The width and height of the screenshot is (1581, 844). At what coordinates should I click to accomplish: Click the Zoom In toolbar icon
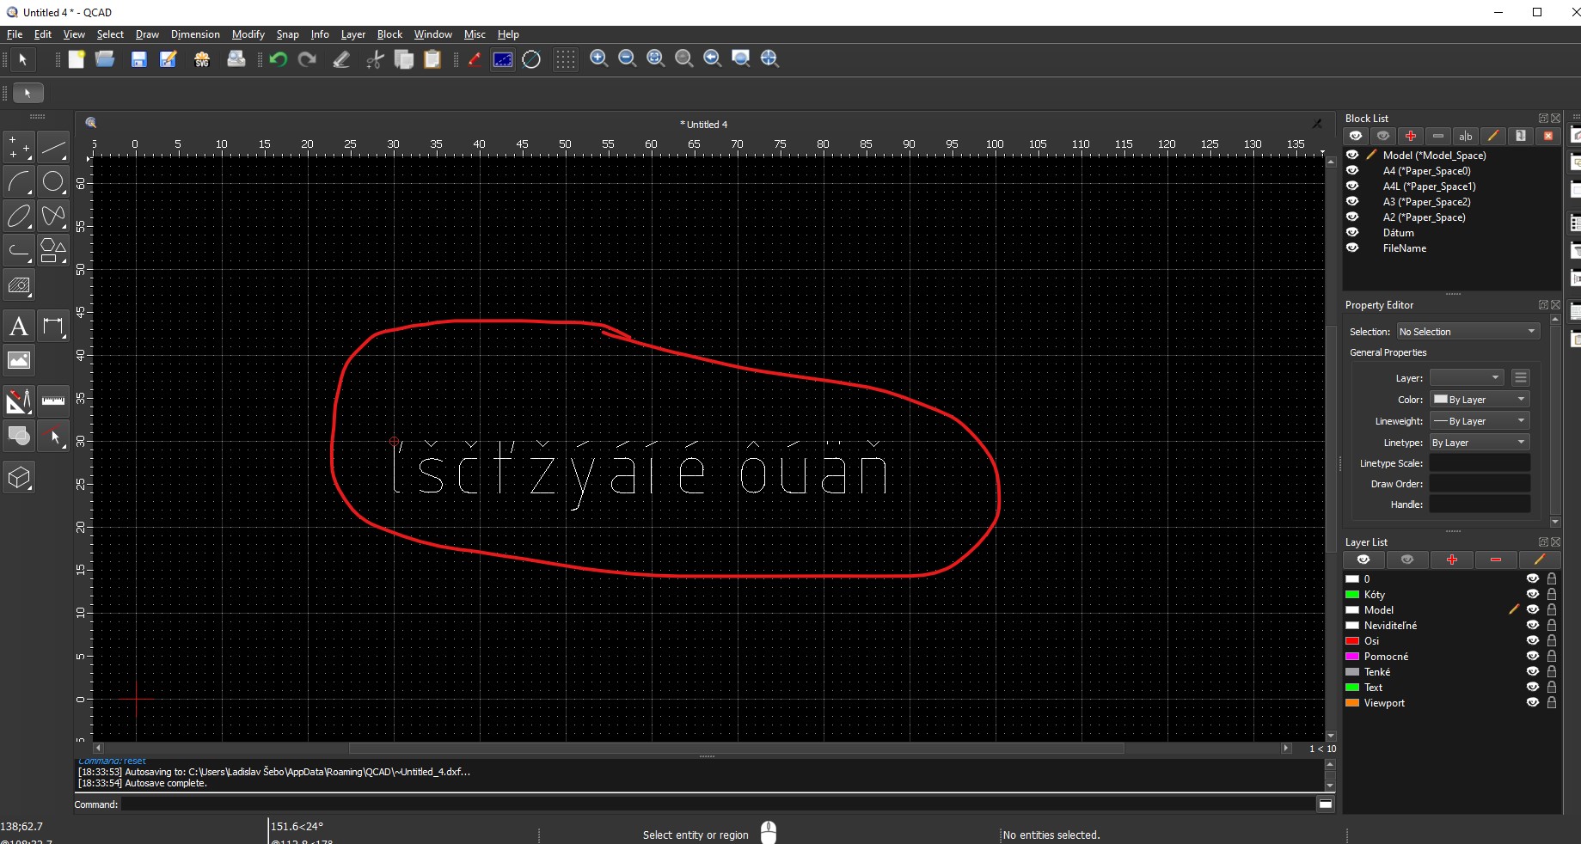click(x=599, y=58)
